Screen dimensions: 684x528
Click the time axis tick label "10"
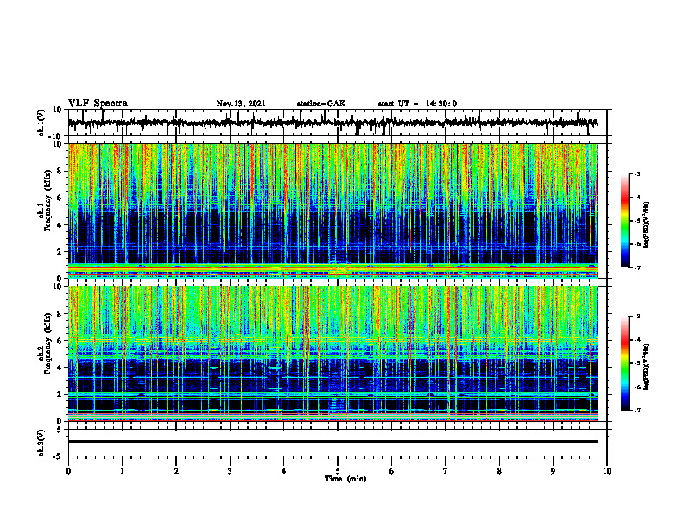607,471
